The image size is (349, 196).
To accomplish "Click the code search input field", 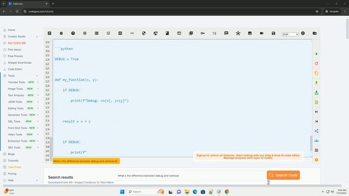I will coord(190,175).
